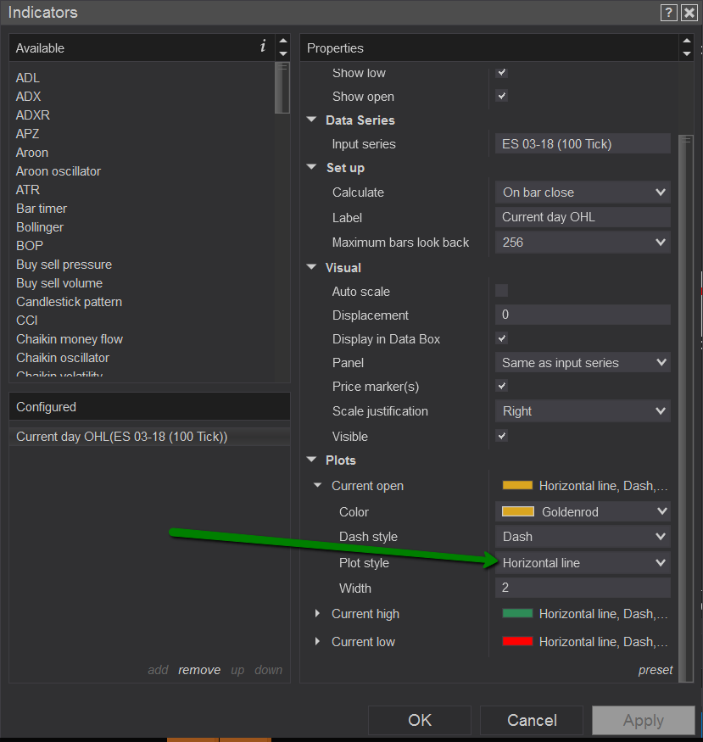Select ADL in Available list
703x742 pixels.
(27, 78)
